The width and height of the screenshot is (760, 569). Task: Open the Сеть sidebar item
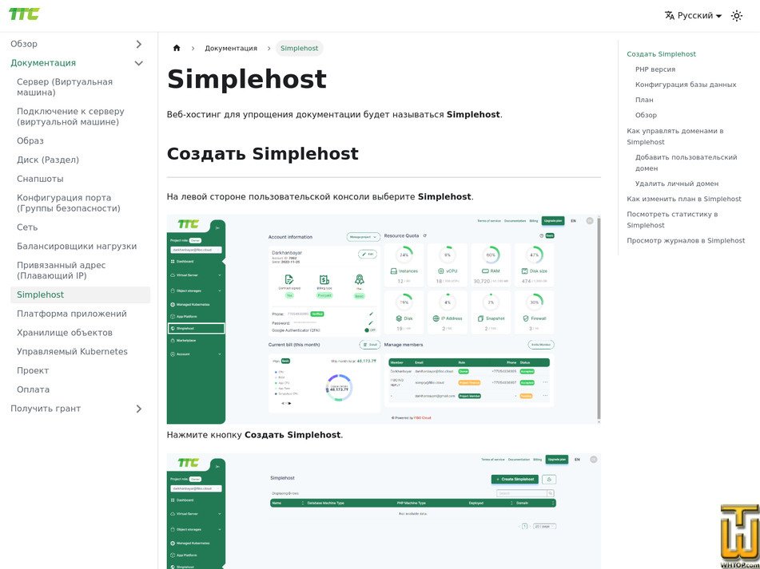pos(27,227)
